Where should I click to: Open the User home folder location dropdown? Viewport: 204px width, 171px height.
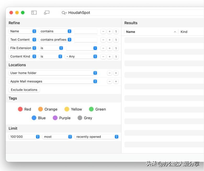pos(53,73)
